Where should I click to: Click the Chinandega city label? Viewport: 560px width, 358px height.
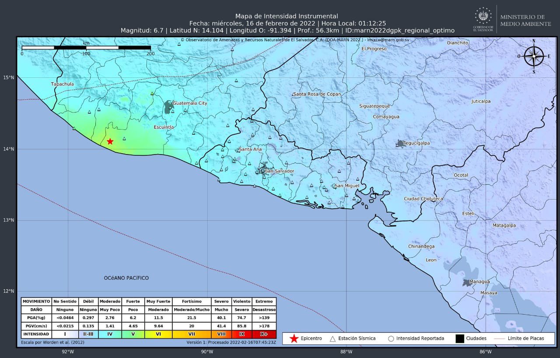421,246
